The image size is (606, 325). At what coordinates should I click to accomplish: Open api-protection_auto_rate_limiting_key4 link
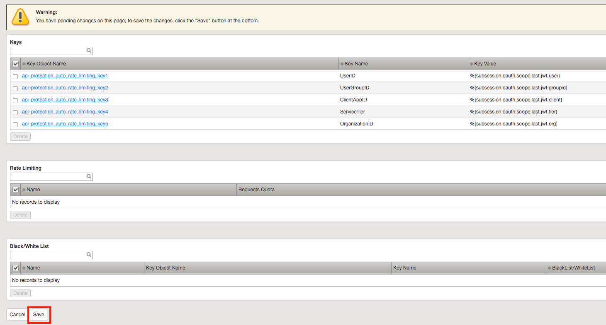coord(65,112)
